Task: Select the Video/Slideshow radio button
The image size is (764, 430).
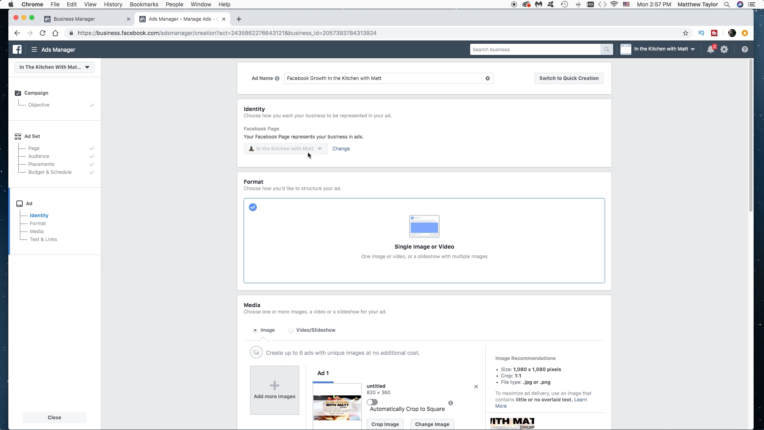Action: coord(291,330)
